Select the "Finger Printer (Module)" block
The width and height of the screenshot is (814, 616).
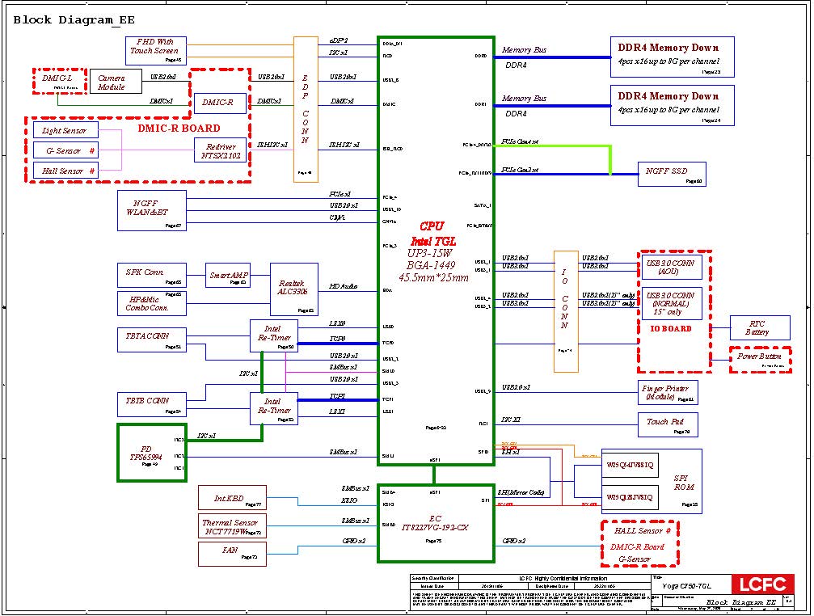tap(668, 392)
